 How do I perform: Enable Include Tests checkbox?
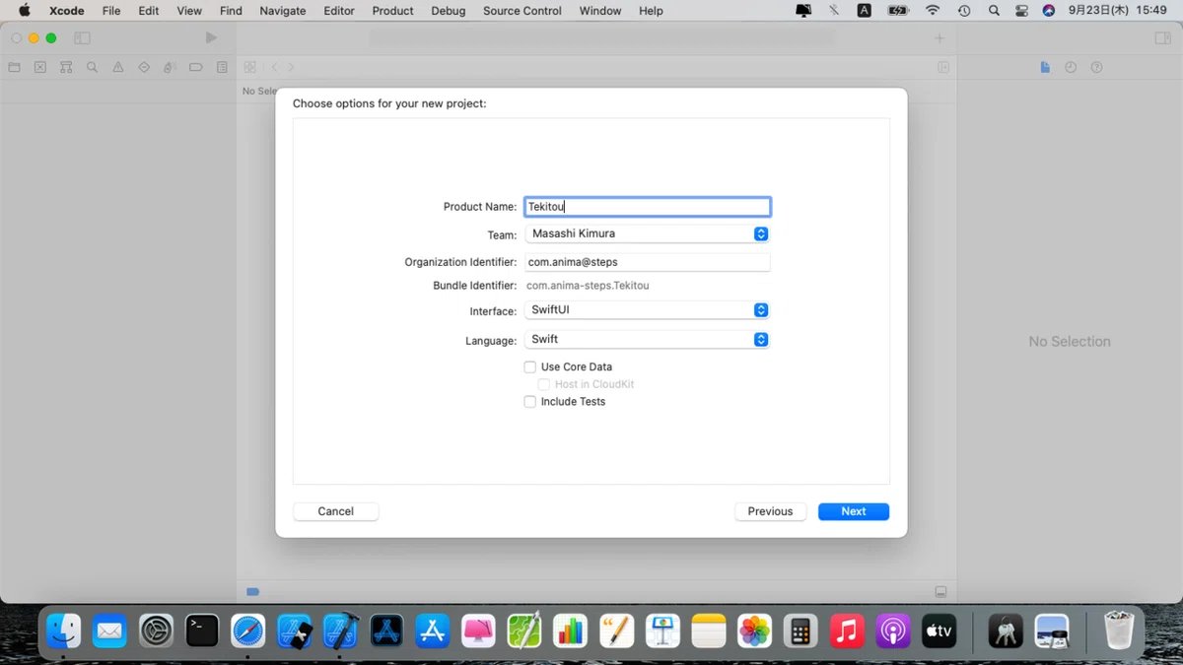pos(530,402)
